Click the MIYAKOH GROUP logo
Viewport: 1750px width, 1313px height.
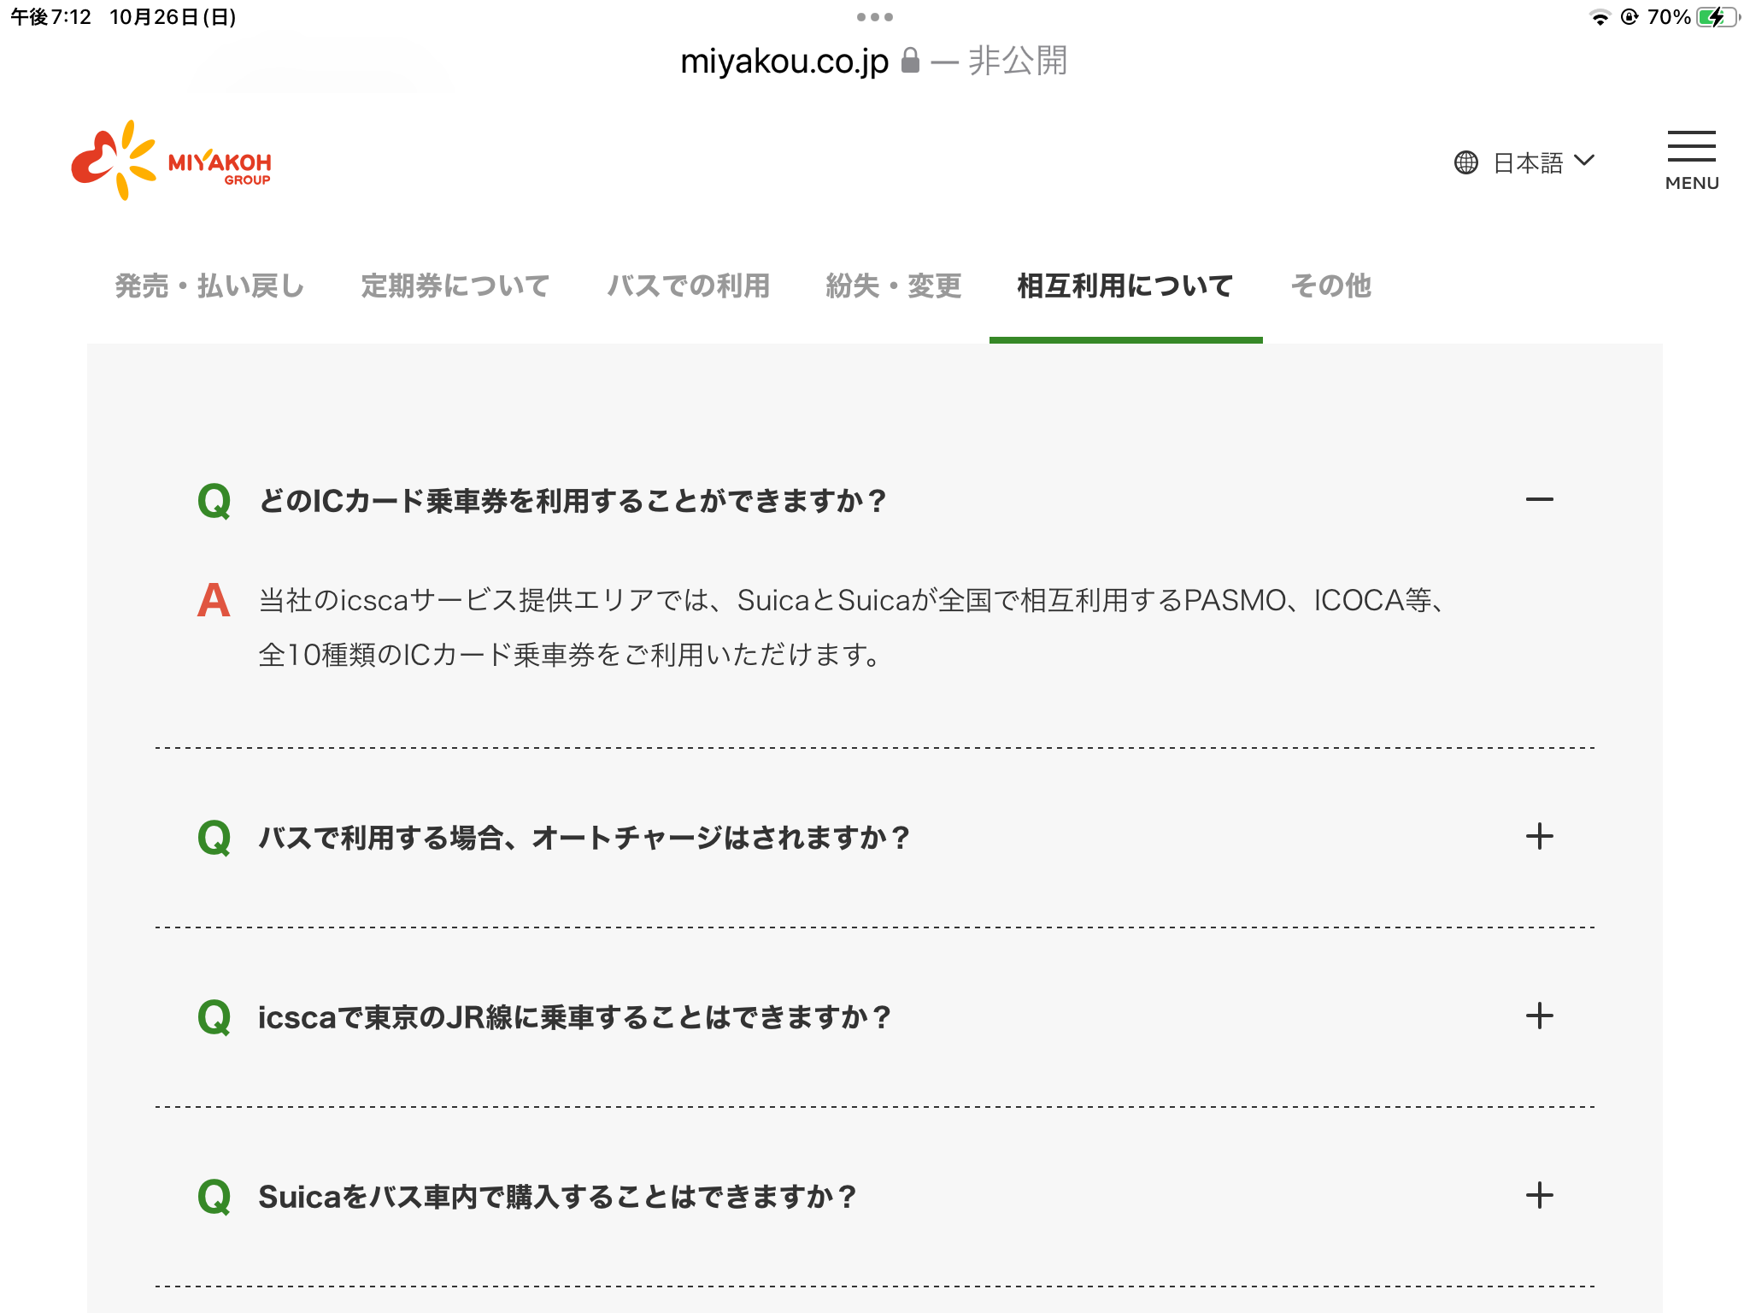click(x=171, y=161)
